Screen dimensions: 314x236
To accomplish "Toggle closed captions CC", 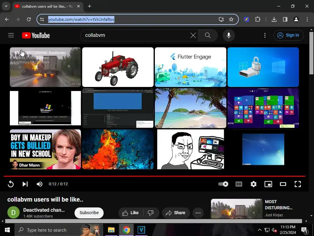I will (x=239, y=184).
